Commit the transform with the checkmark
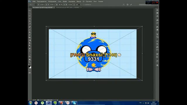187x105 pixels. tap(131, 5)
